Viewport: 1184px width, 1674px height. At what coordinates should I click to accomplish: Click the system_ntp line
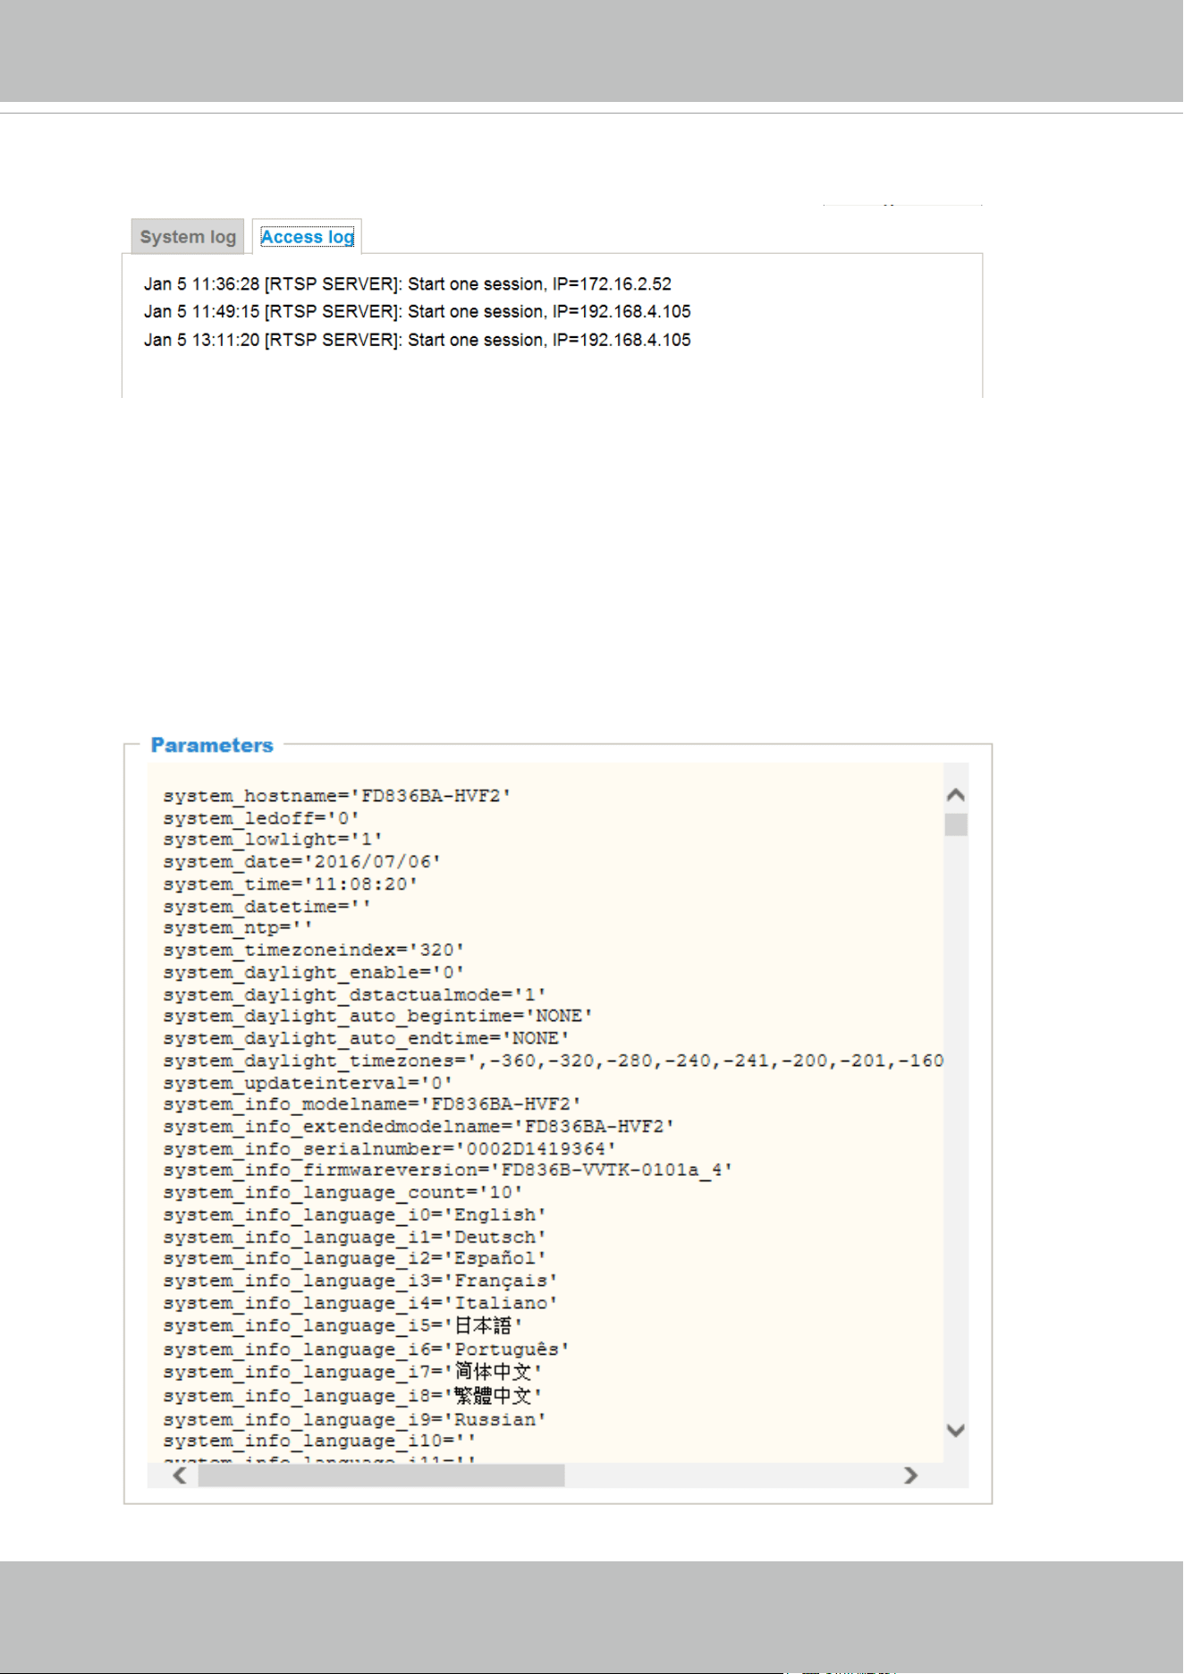pyautogui.click(x=238, y=928)
